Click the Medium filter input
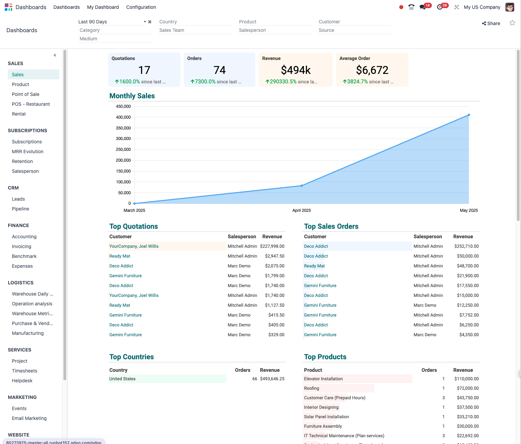521x444 pixels. (115, 39)
